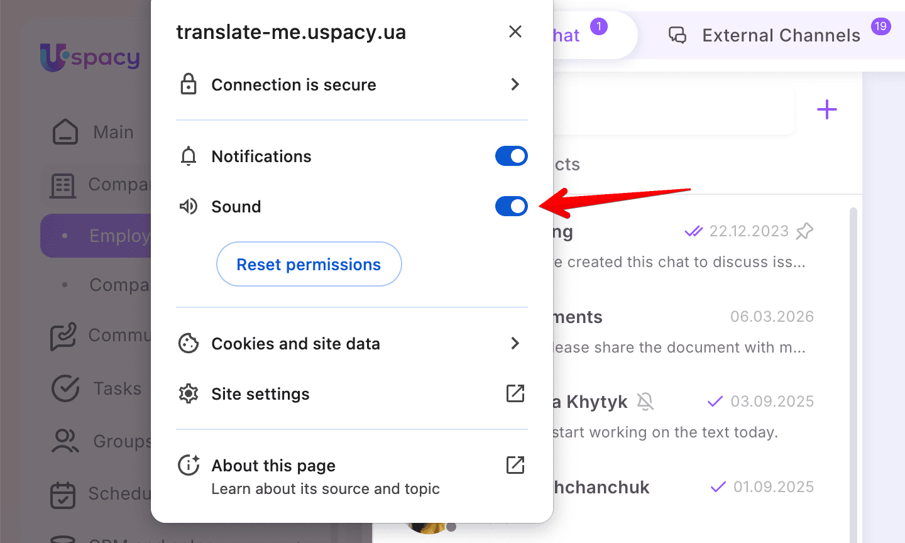Screen dimensions: 905x543
Task: Click the Reset permissions button
Action: pos(309,264)
